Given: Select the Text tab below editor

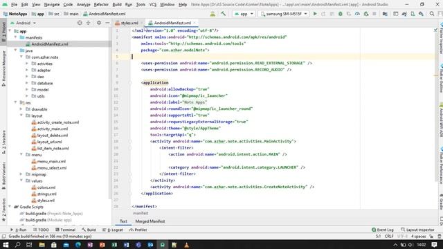Looking at the screenshot, I should [x=123, y=221].
